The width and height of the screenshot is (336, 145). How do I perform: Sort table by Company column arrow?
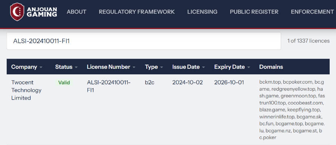41,67
